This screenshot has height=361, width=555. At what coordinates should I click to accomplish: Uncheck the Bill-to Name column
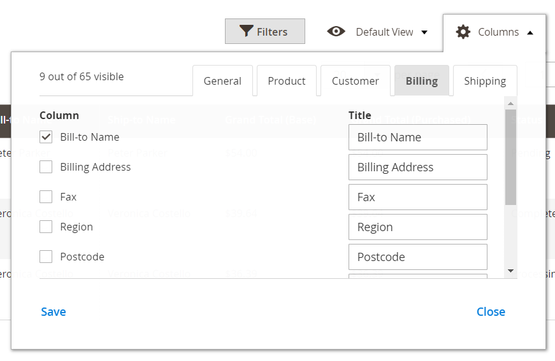46,137
